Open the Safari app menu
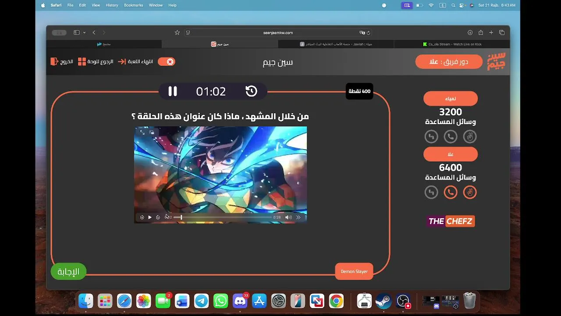 (56, 5)
